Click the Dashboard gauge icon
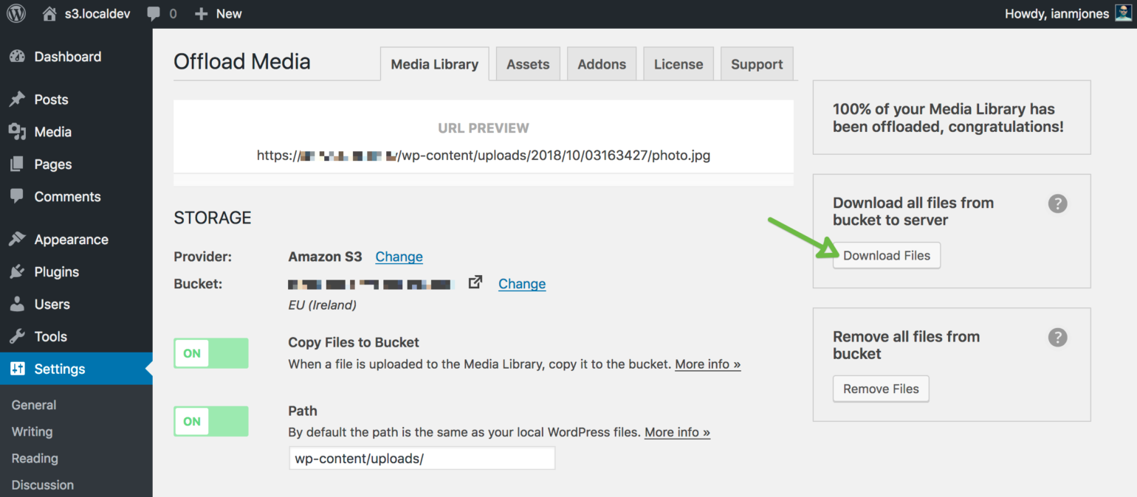1137x497 pixels. [17, 57]
